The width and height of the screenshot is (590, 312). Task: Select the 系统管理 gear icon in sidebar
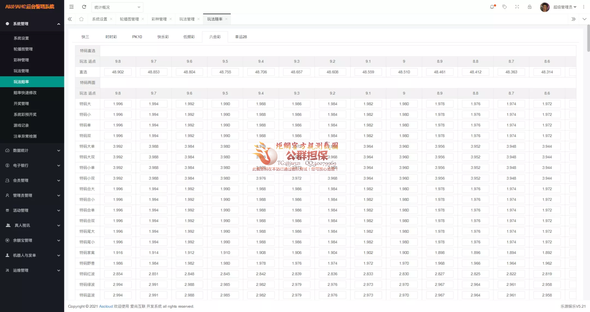7,24
